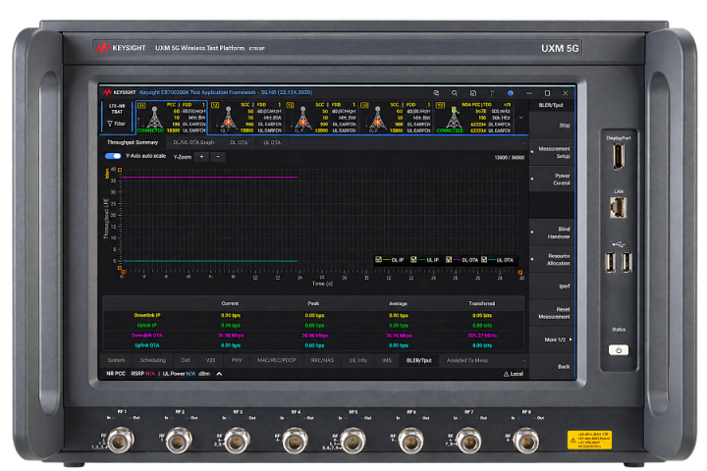Select the second cell SCC tower icon
The width and height of the screenshot is (707, 471).
point(228,117)
